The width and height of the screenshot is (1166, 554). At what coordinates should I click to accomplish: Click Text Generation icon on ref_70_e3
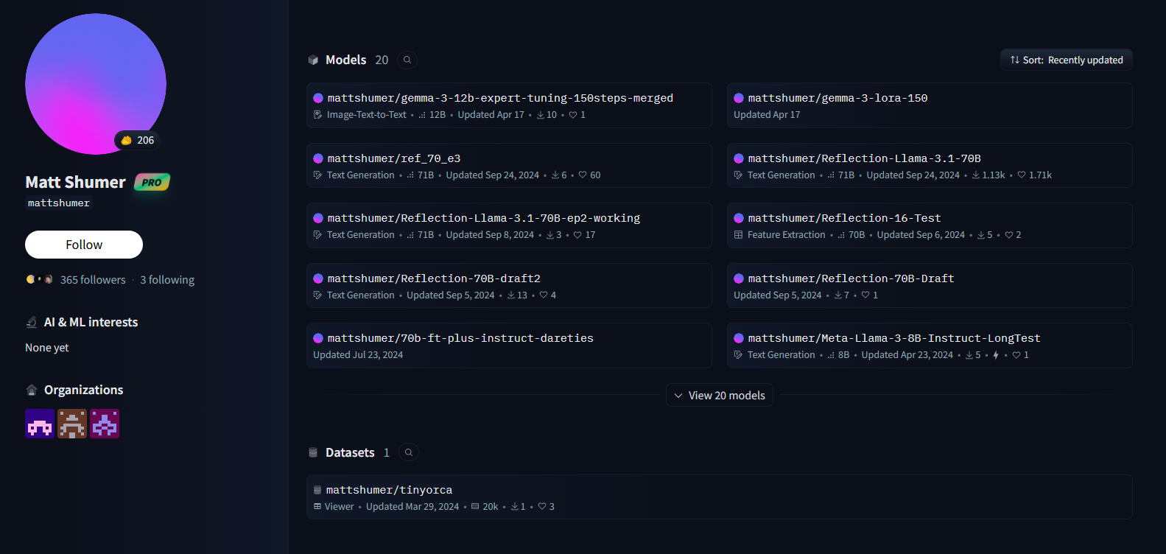[x=317, y=175]
